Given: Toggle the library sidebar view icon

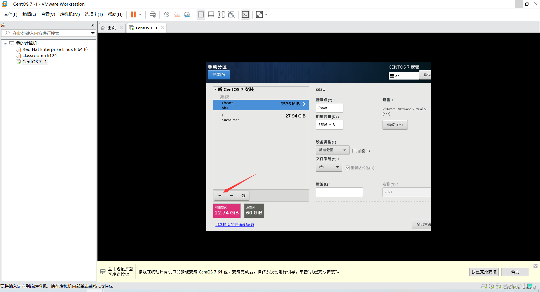Looking at the screenshot, I should click(201, 14).
